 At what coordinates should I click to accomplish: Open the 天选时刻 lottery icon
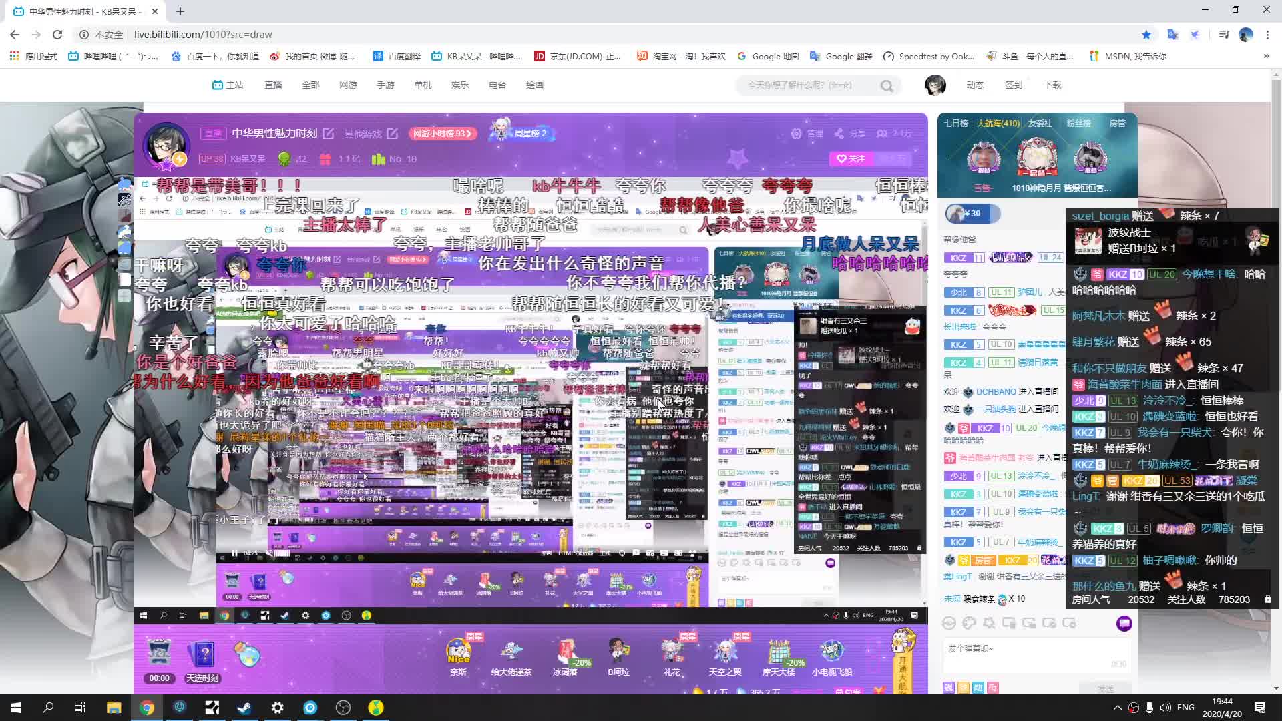pos(202,660)
